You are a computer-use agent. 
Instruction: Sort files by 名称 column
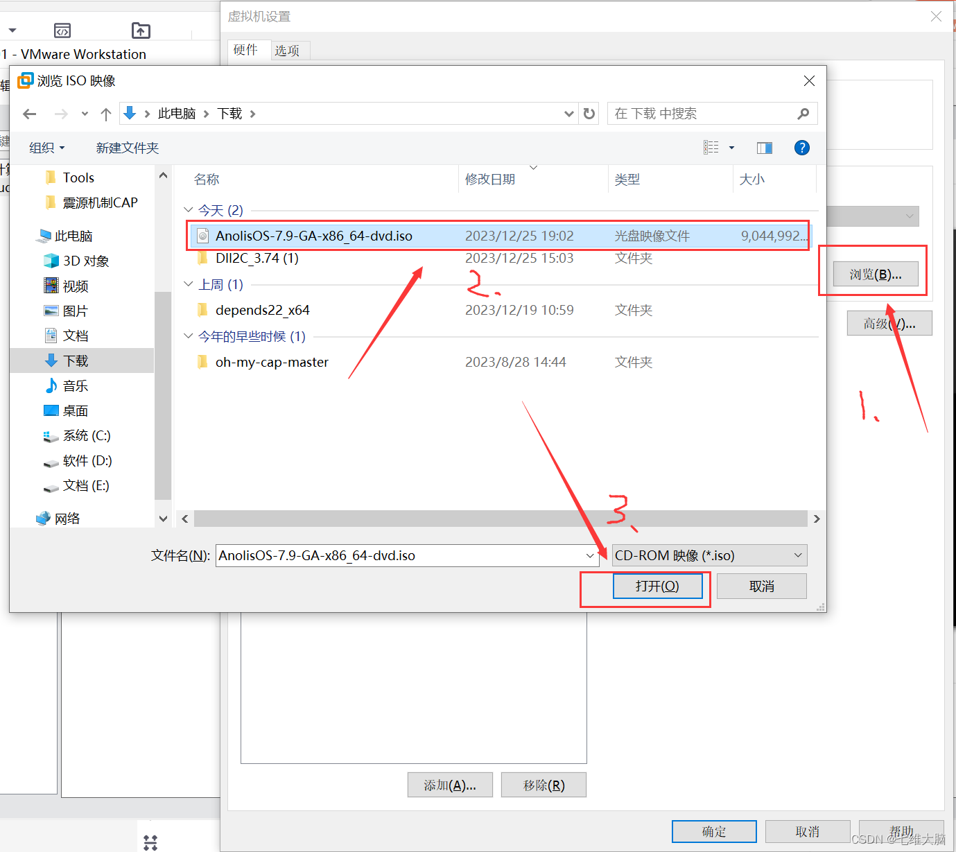207,180
